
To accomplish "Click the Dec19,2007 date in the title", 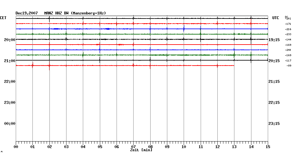I will (x=27, y=13).
